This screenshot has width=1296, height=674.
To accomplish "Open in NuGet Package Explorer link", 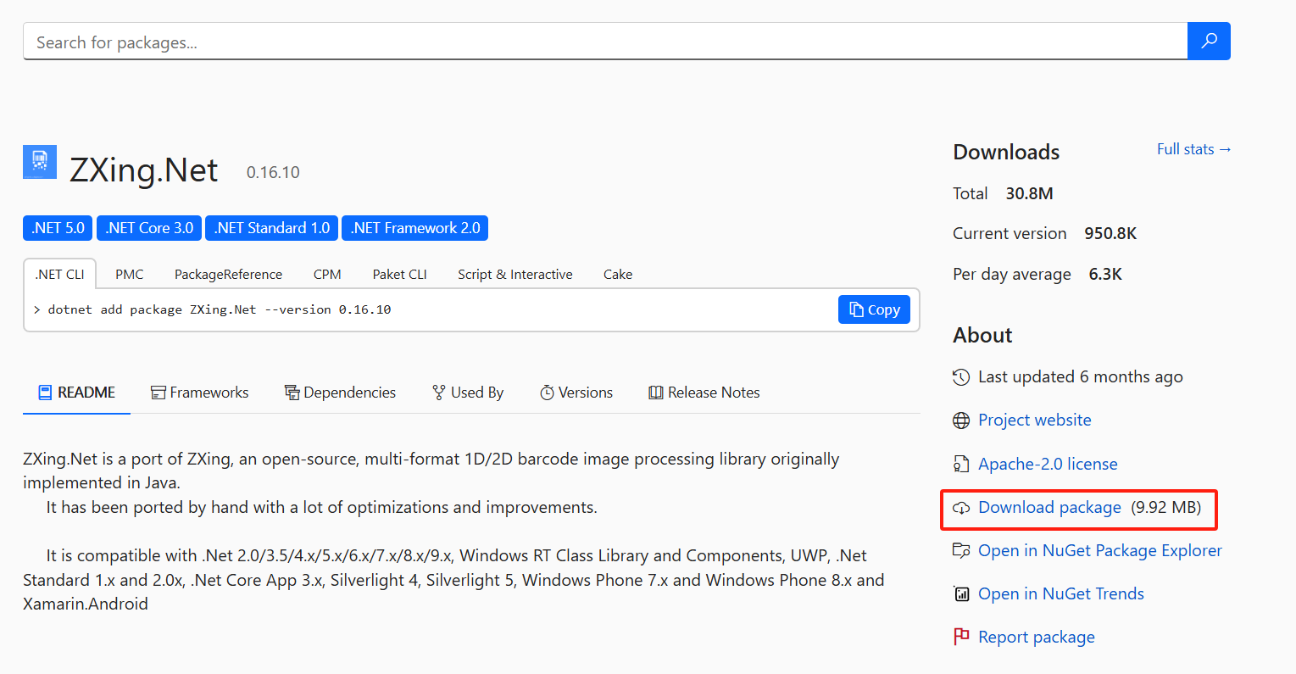I will (x=1100, y=550).
